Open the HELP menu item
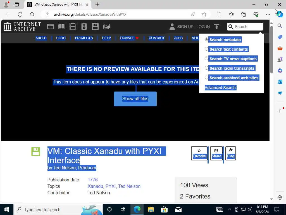 point(106,38)
